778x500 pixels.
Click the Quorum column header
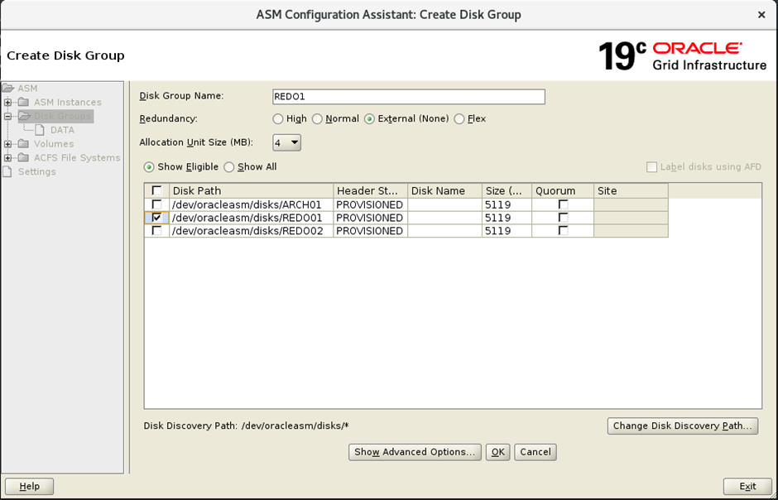(x=563, y=191)
